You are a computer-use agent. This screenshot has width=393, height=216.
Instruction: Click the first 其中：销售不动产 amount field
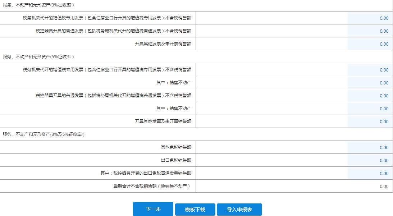[x=370, y=82]
